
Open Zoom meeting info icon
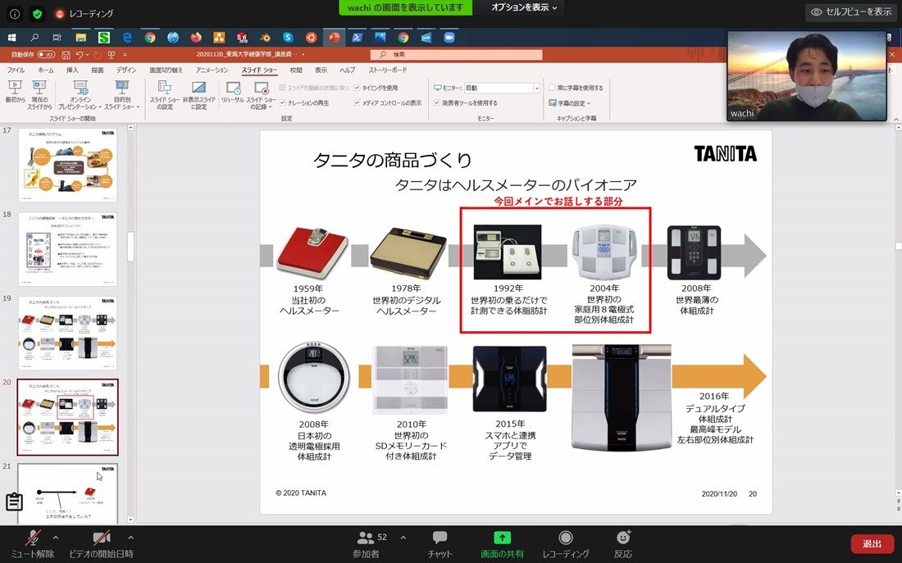tap(15, 14)
